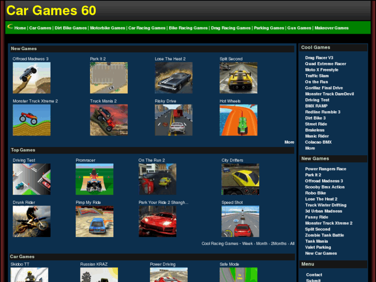376x282 pixels.
Task: Click More under the New Games grid
Action: point(290,142)
